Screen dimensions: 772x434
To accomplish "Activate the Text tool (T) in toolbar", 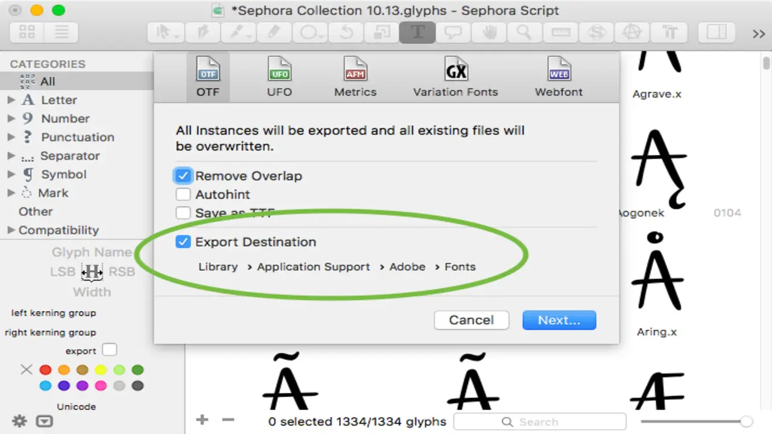I will [x=417, y=33].
